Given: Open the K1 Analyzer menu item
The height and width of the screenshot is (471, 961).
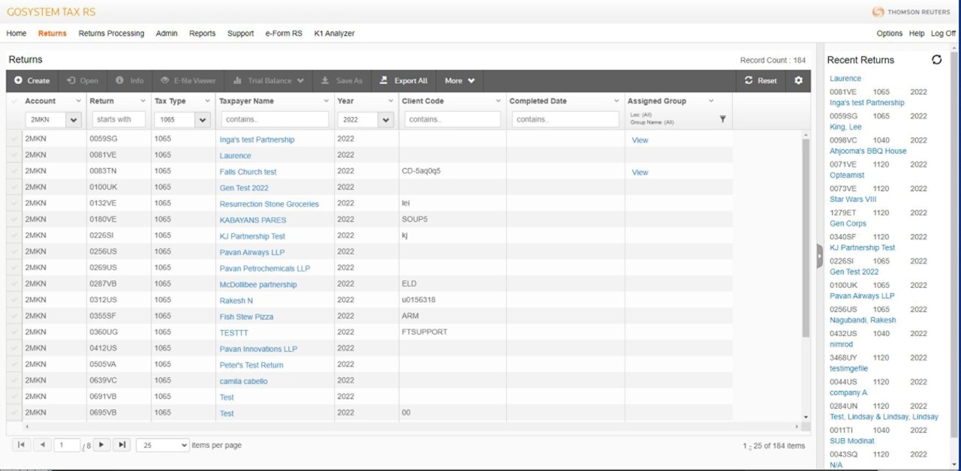Looking at the screenshot, I should click(x=334, y=34).
